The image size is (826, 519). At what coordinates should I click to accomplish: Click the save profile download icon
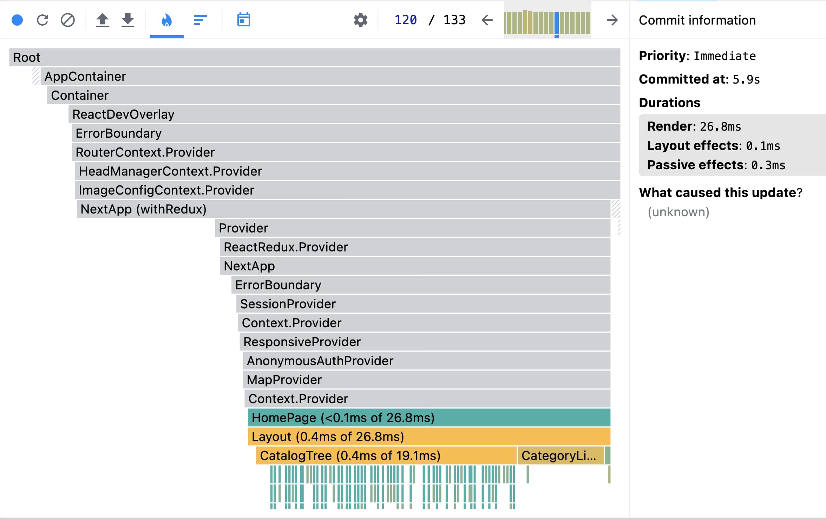(x=128, y=20)
